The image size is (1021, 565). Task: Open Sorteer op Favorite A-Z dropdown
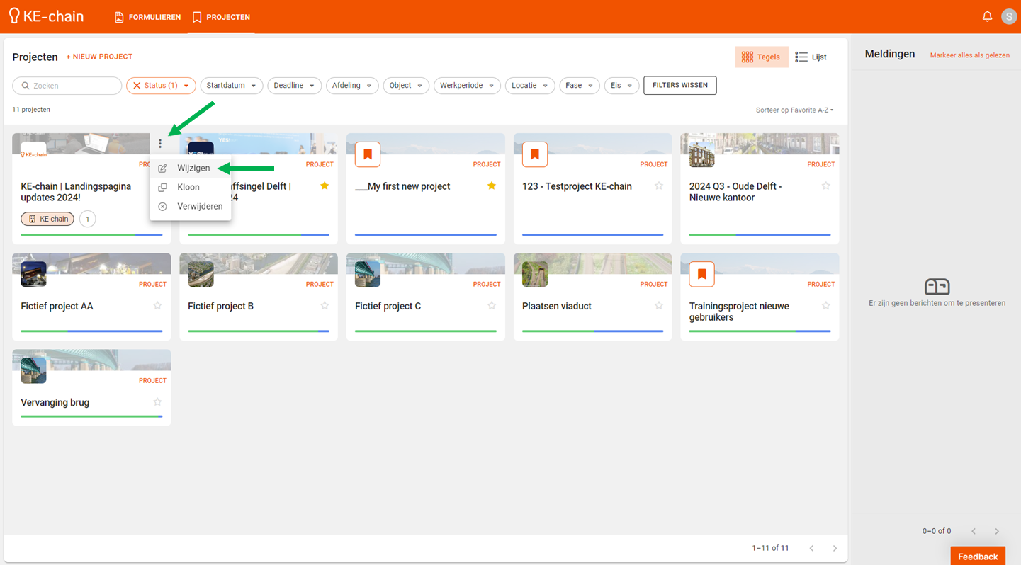[794, 110]
